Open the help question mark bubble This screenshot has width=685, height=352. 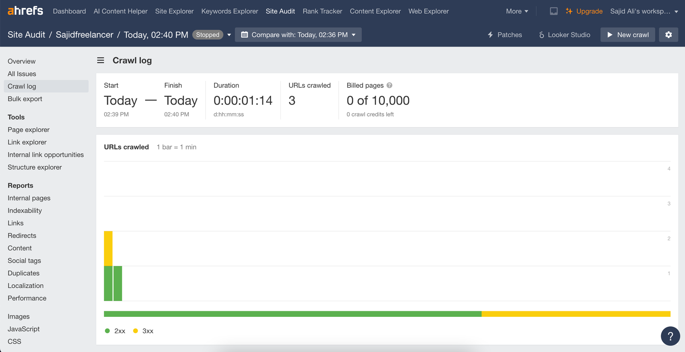click(x=670, y=336)
